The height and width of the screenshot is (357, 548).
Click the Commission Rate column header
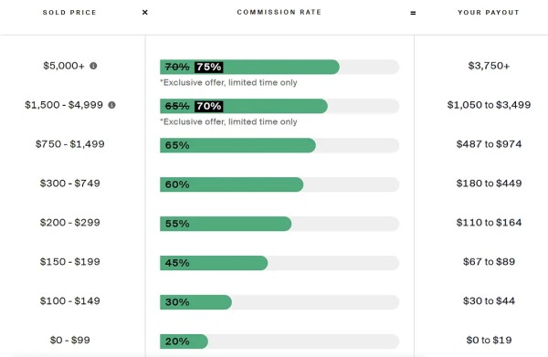(279, 12)
